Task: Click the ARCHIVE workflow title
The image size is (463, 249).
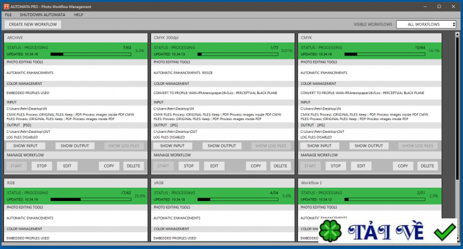Action: pyautogui.click(x=15, y=38)
